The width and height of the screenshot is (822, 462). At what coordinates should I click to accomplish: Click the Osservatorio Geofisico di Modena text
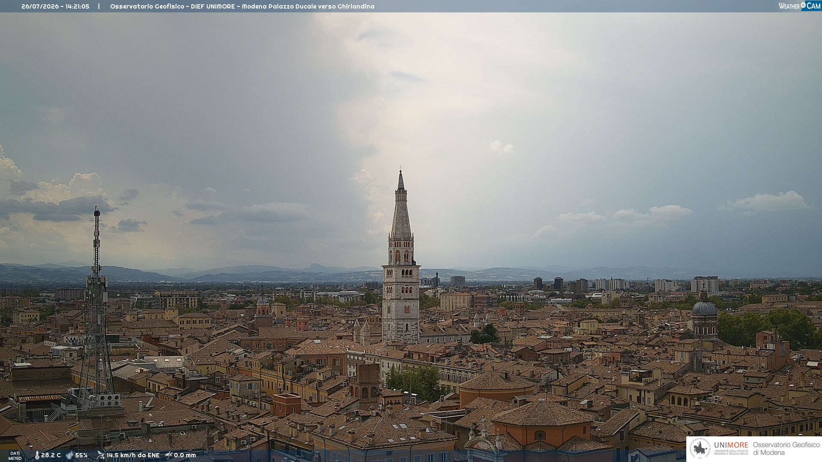(786, 449)
